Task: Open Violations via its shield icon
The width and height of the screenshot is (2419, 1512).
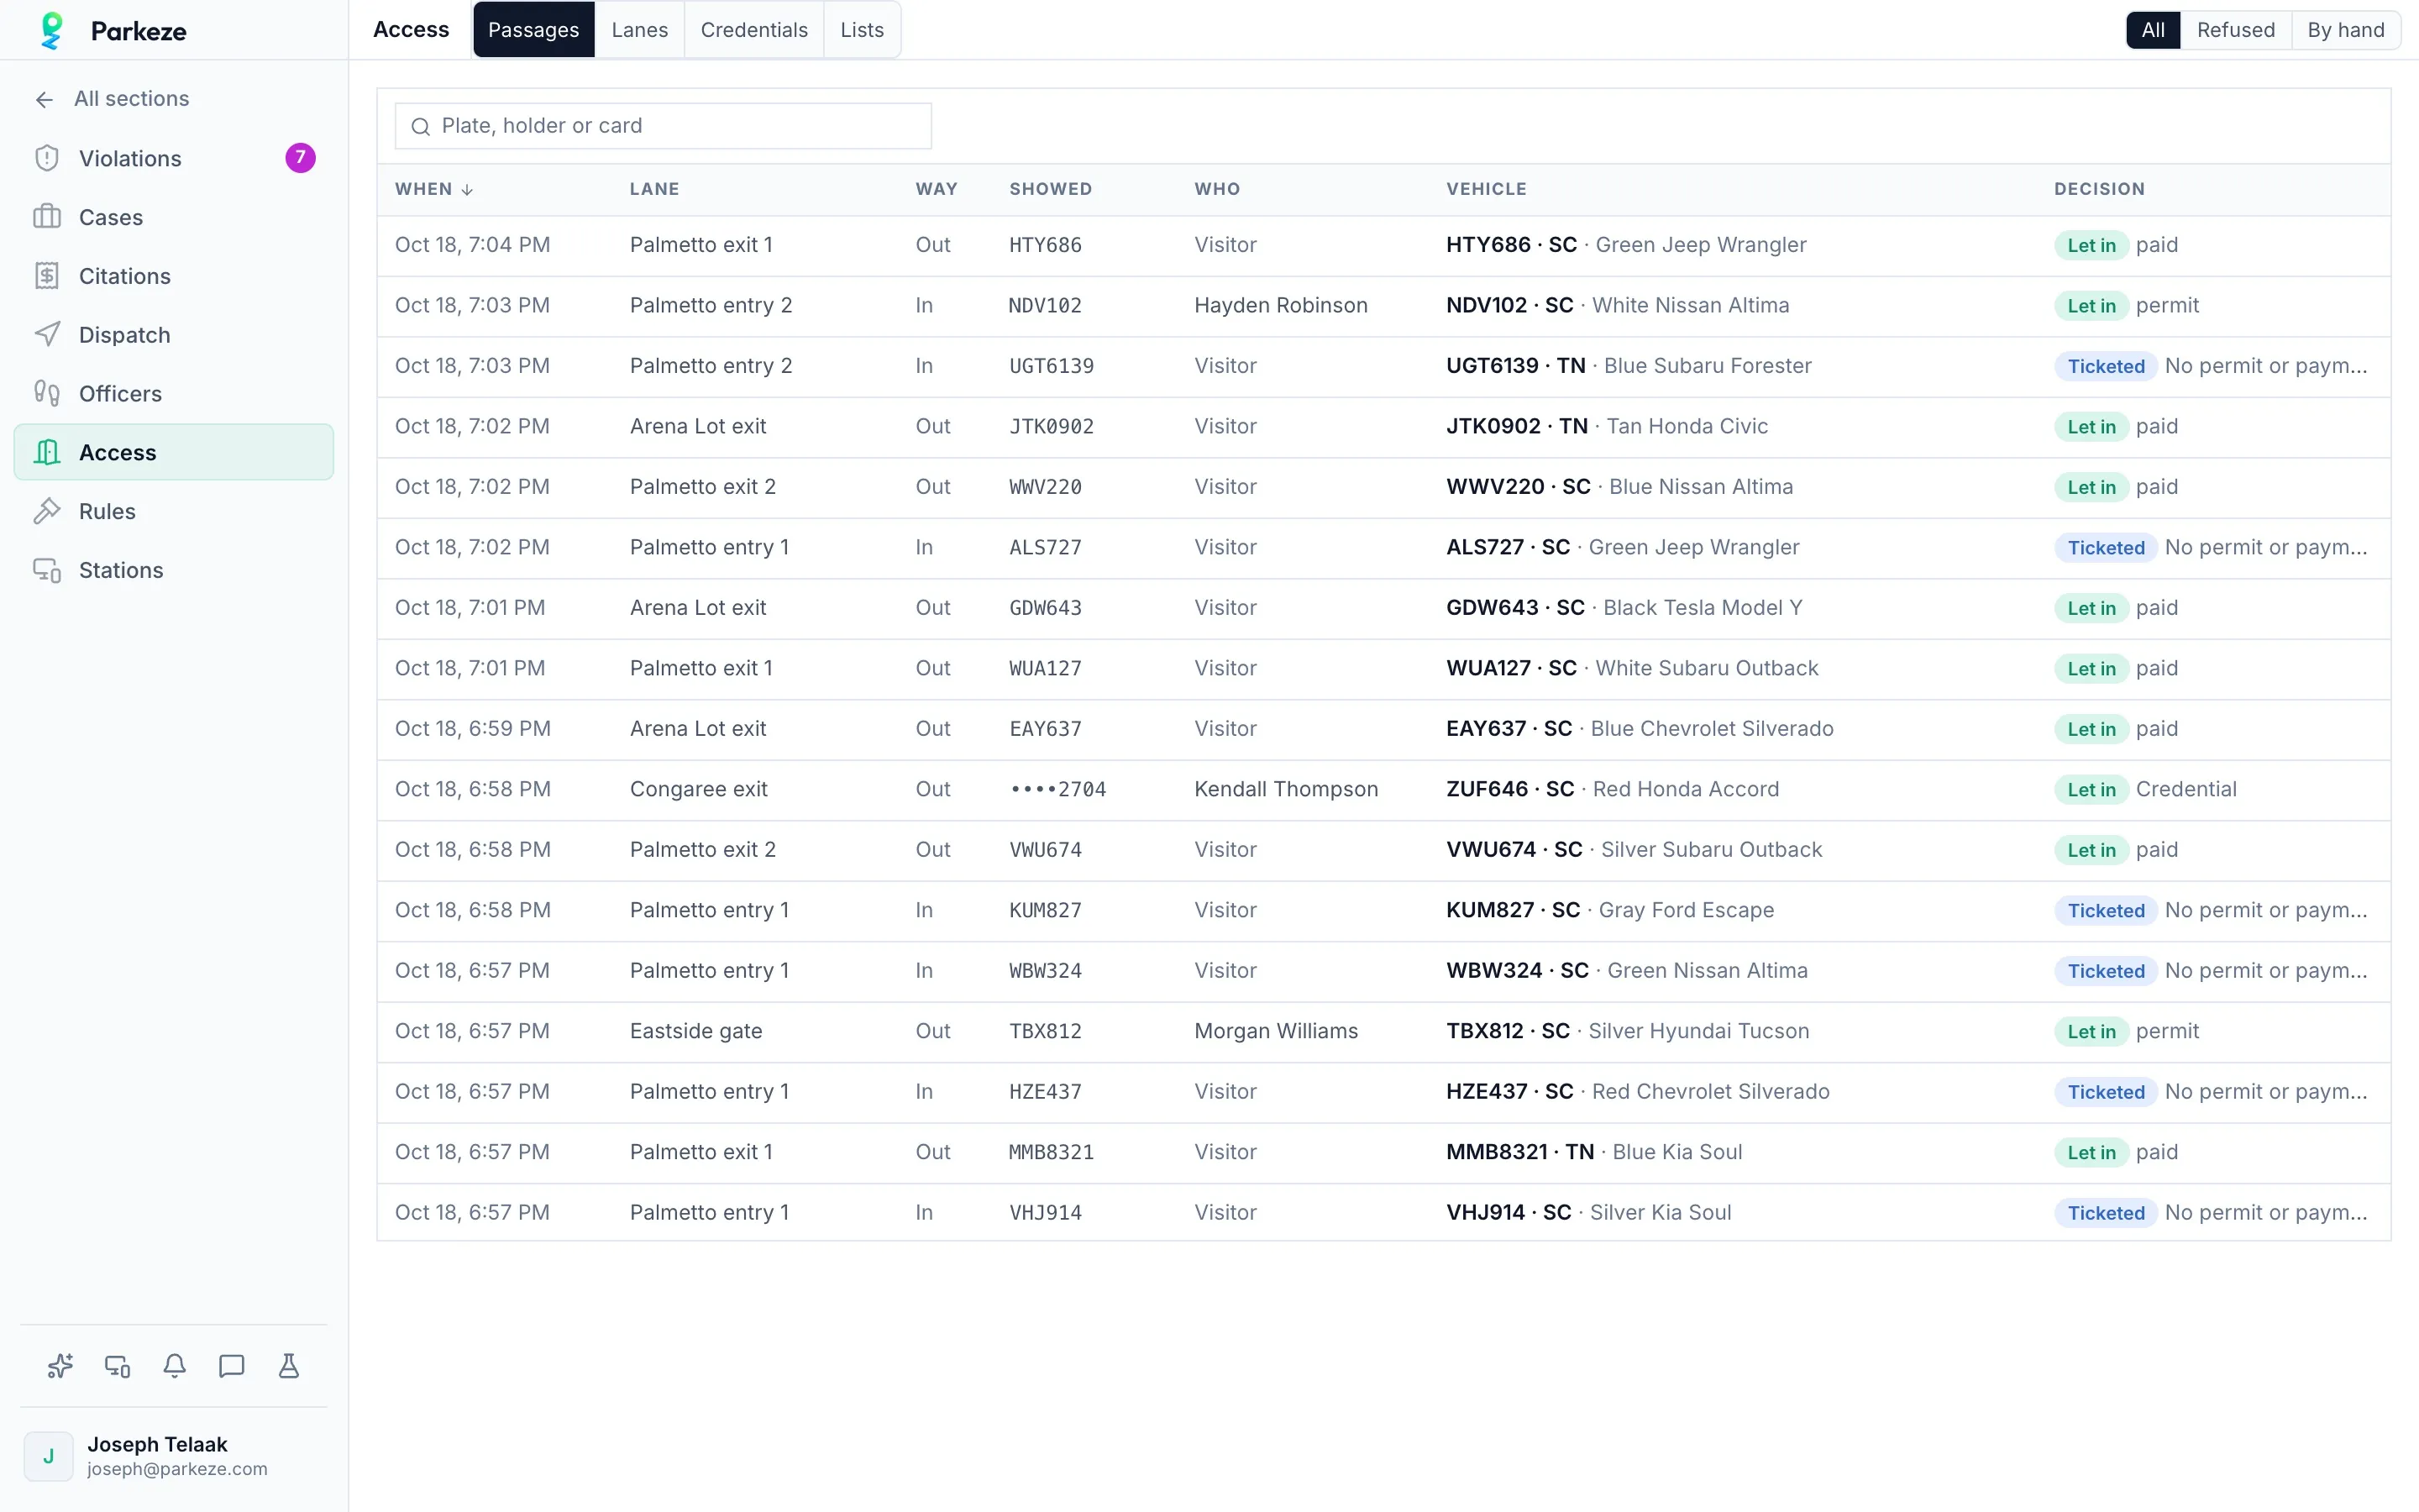Action: point(47,158)
